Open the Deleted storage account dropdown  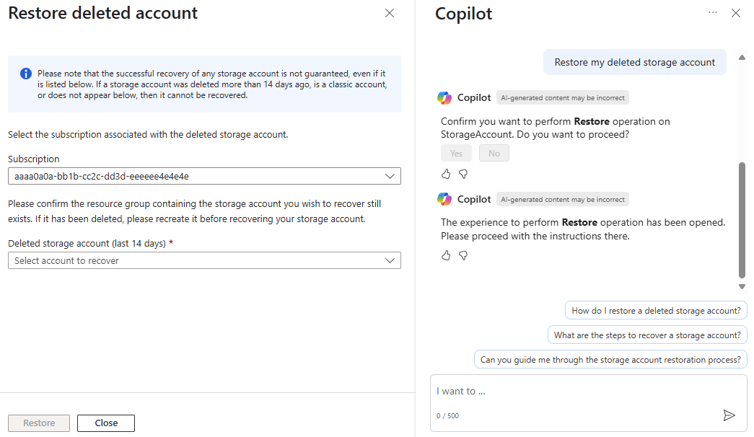coord(204,260)
